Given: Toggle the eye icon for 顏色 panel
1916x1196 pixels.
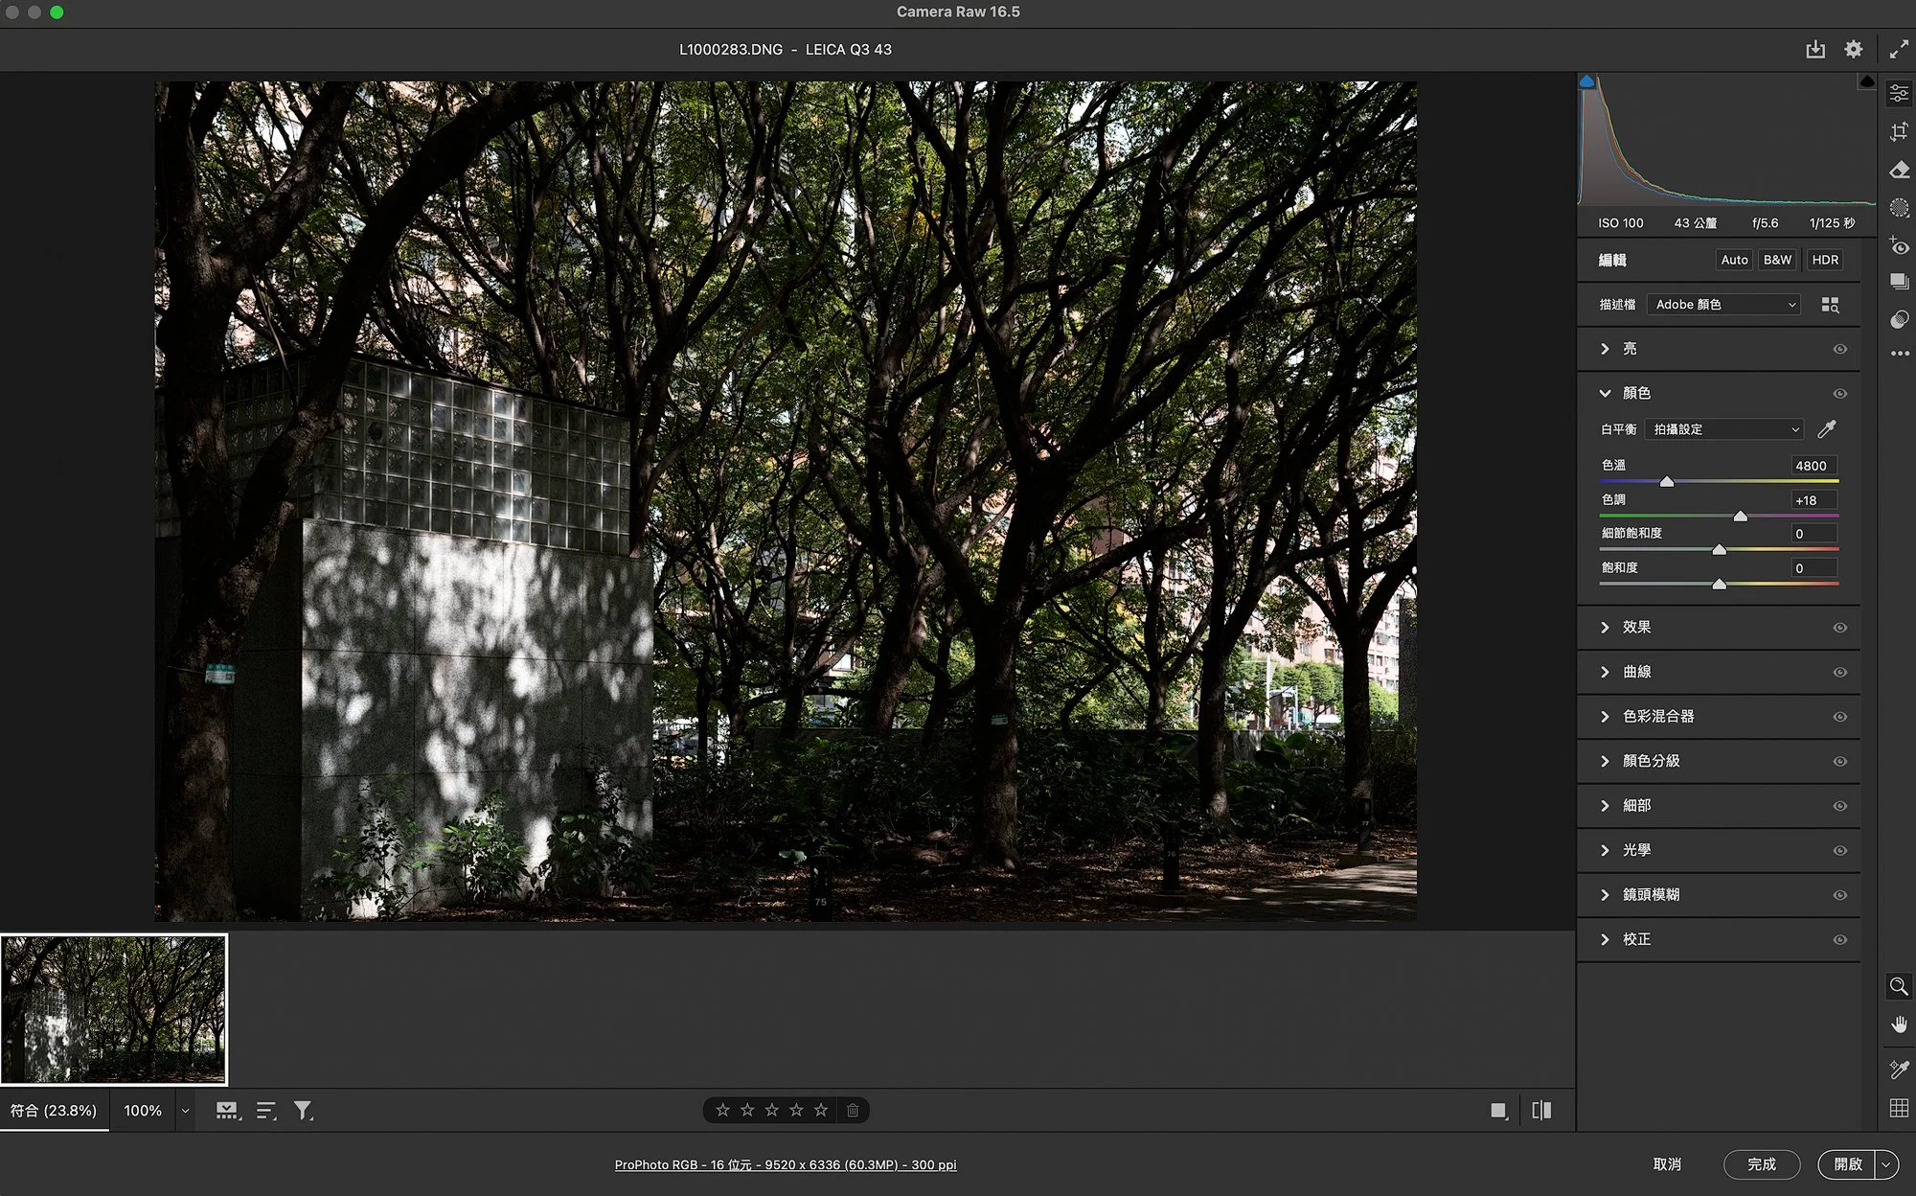Looking at the screenshot, I should click(1839, 394).
